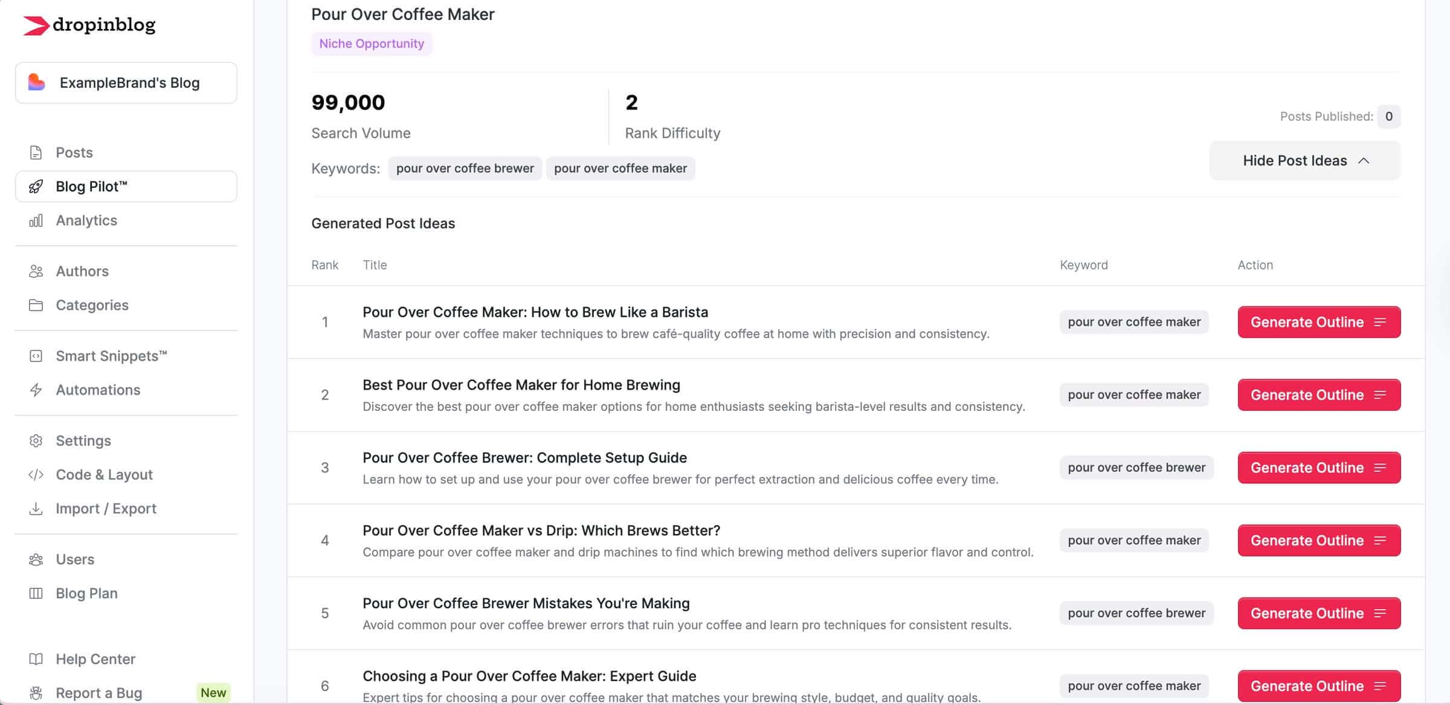Image resolution: width=1450 pixels, height=705 pixels.
Task: Click title 'Pour Over Coffee Maker vs Drip: Which Brews Better?'
Action: click(541, 530)
